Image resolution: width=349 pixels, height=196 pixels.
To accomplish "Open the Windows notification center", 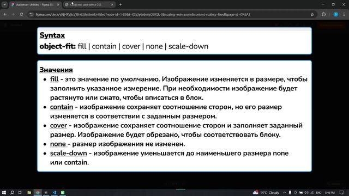I will click(x=342, y=192).
